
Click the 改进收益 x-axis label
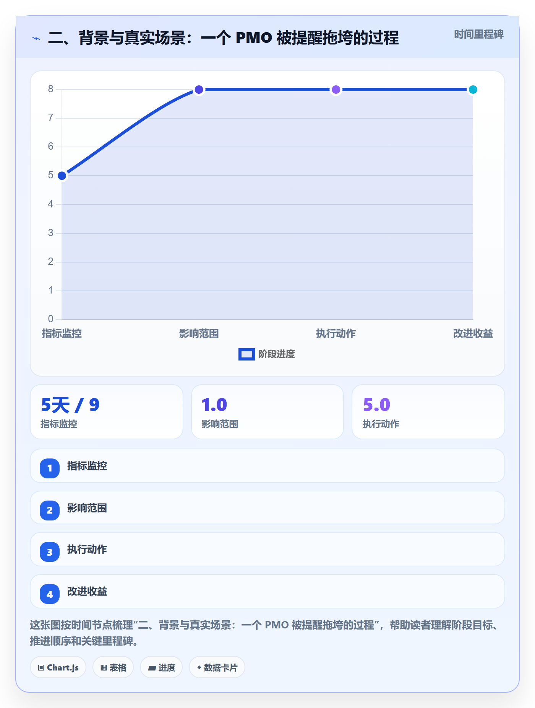coord(473,334)
